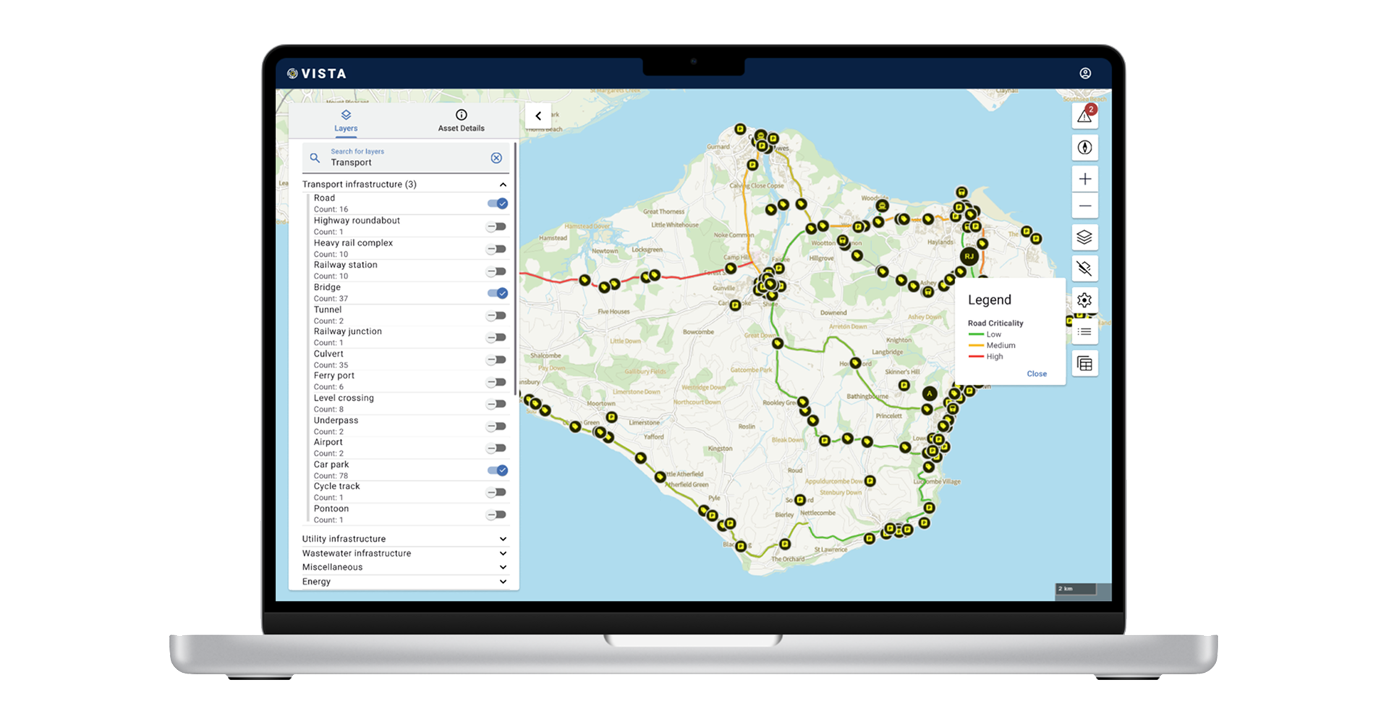Screen dimensions: 1389x725
Task: Close the Legend popup
Action: [x=1036, y=374]
